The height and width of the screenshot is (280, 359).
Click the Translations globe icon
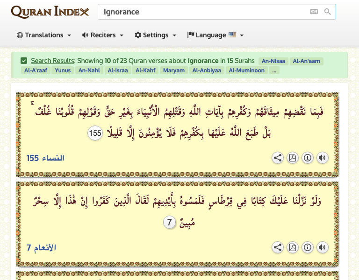[x=20, y=35]
